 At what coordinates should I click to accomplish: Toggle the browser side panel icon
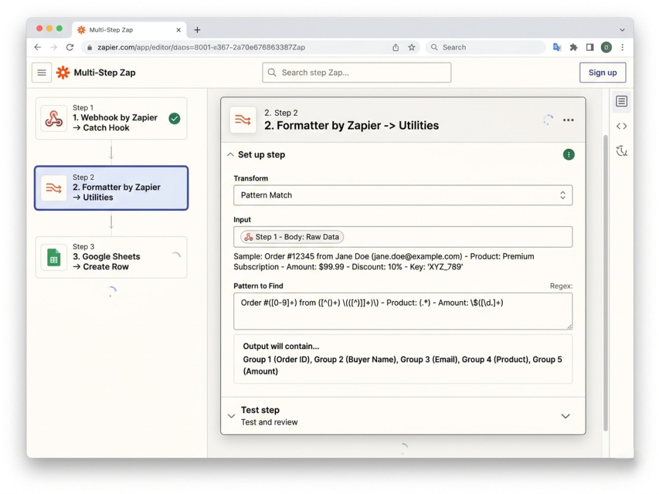pos(590,47)
